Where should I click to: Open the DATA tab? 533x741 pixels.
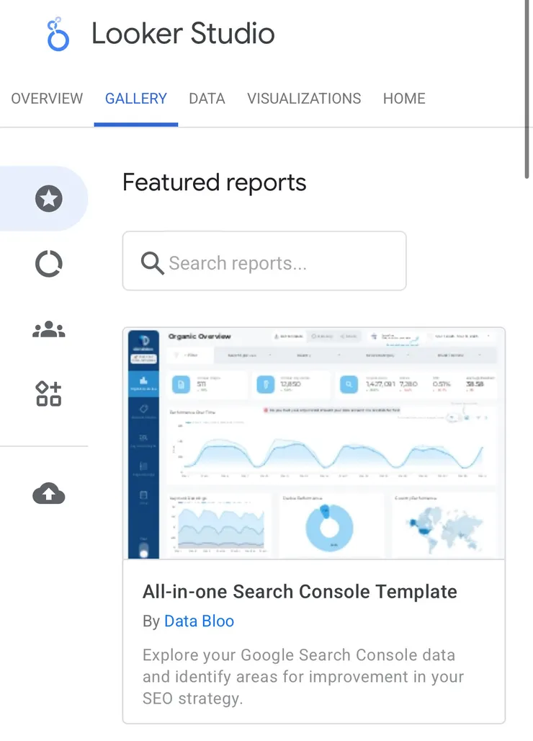(207, 98)
